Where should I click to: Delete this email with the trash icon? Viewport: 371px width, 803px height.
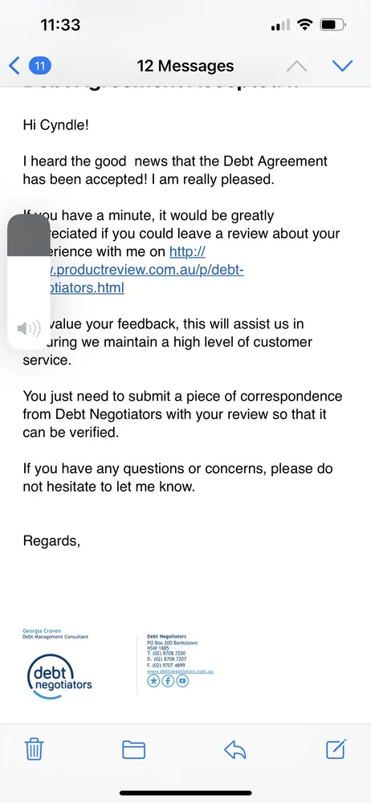pyautogui.click(x=35, y=749)
